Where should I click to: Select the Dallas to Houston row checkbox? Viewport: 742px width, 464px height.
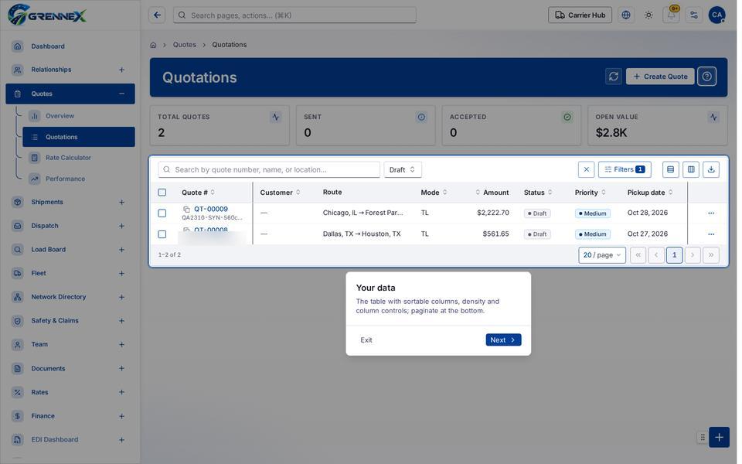click(x=162, y=234)
